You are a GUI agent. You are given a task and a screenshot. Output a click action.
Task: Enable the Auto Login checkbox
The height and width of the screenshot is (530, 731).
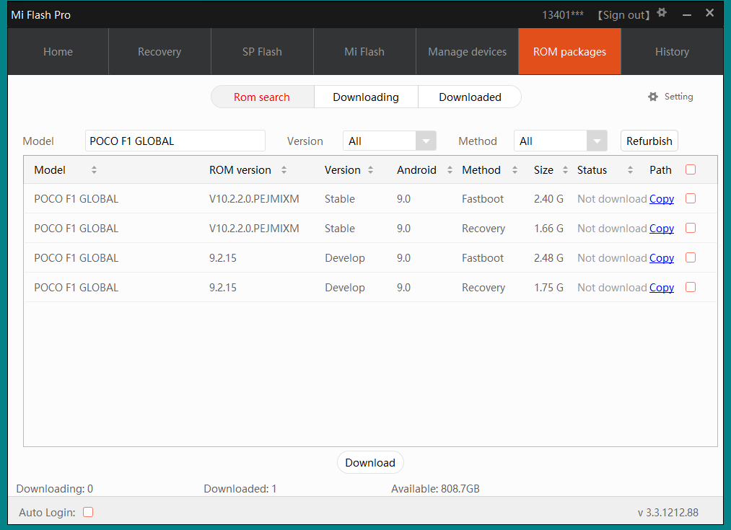coord(88,512)
